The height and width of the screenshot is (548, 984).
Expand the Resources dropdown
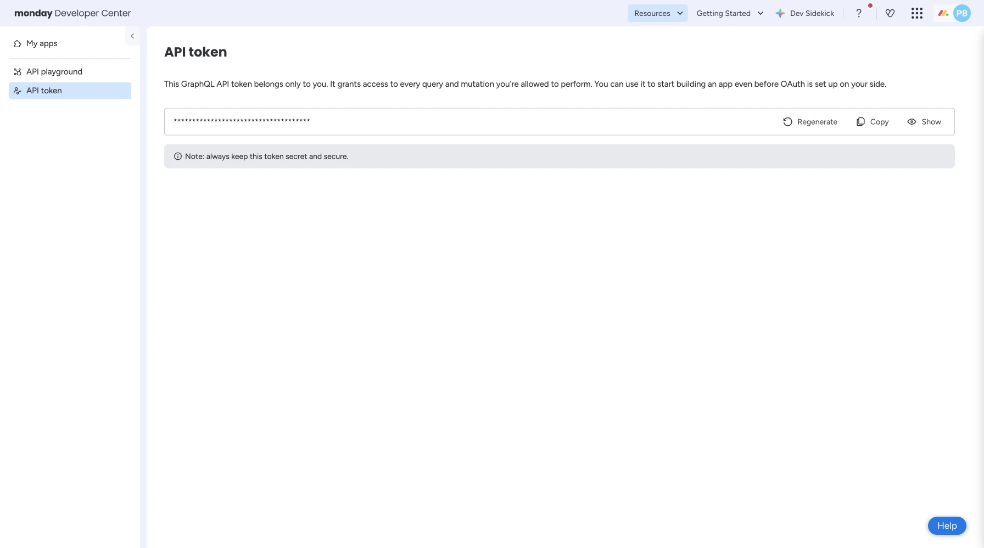pos(658,13)
